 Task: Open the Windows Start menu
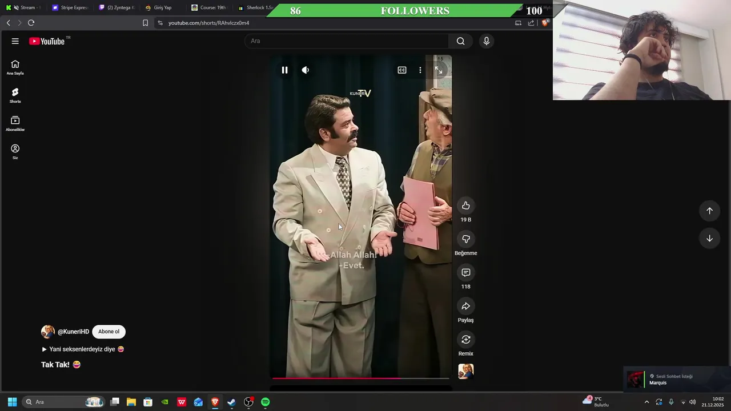click(x=12, y=402)
